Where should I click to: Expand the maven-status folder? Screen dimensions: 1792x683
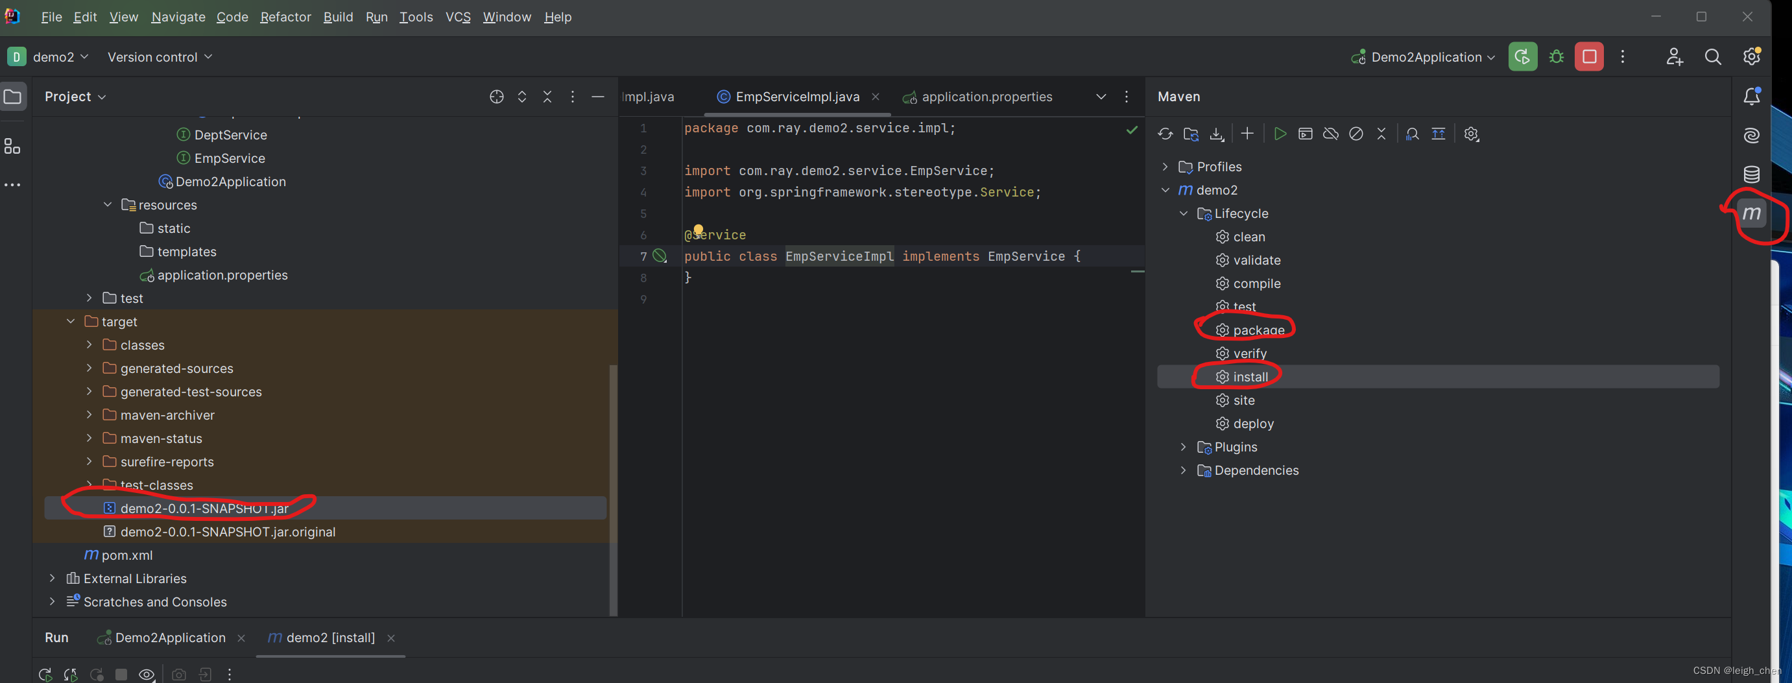(x=89, y=438)
